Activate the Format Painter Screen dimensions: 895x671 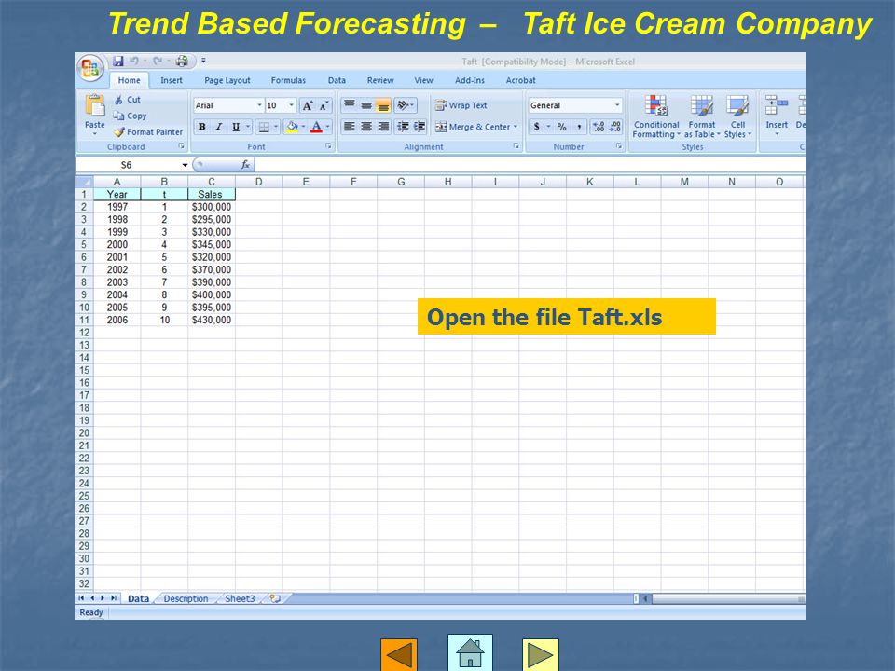[148, 131]
